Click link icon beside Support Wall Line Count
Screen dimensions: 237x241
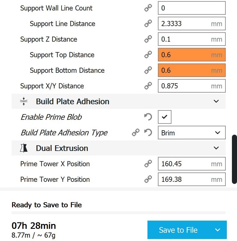148,8
